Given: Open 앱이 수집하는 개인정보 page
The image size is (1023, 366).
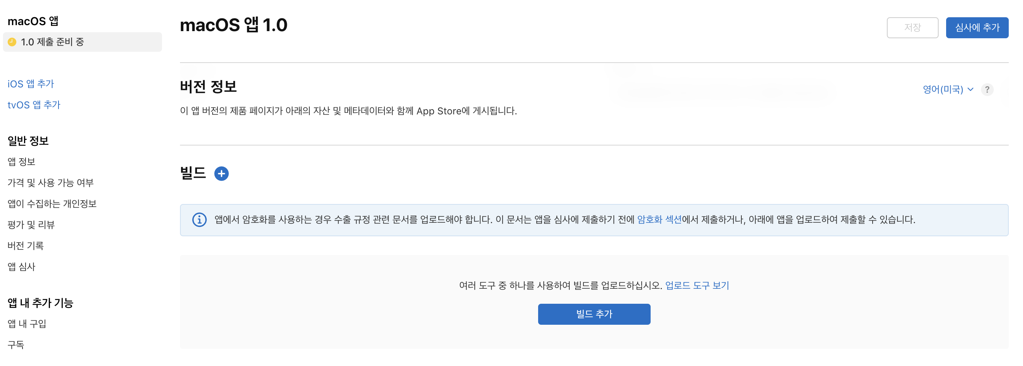Looking at the screenshot, I should tap(52, 204).
